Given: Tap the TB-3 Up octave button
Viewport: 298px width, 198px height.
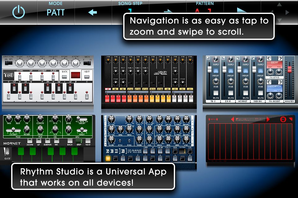Looking at the screenshot, I should 31,77.
